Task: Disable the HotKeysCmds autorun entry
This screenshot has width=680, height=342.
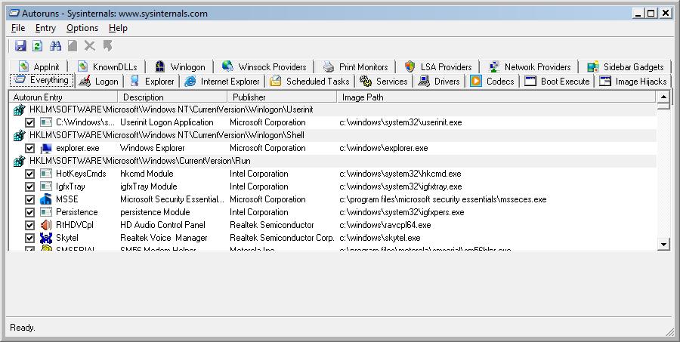Action: (29, 174)
